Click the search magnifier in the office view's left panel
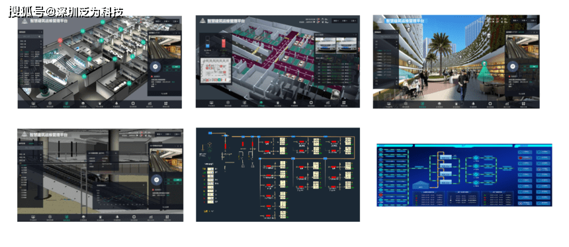The image size is (569, 247). (40, 37)
